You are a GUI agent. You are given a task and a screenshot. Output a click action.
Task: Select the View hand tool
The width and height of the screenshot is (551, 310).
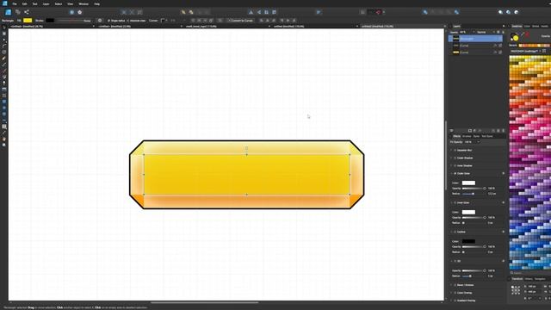point(4,139)
